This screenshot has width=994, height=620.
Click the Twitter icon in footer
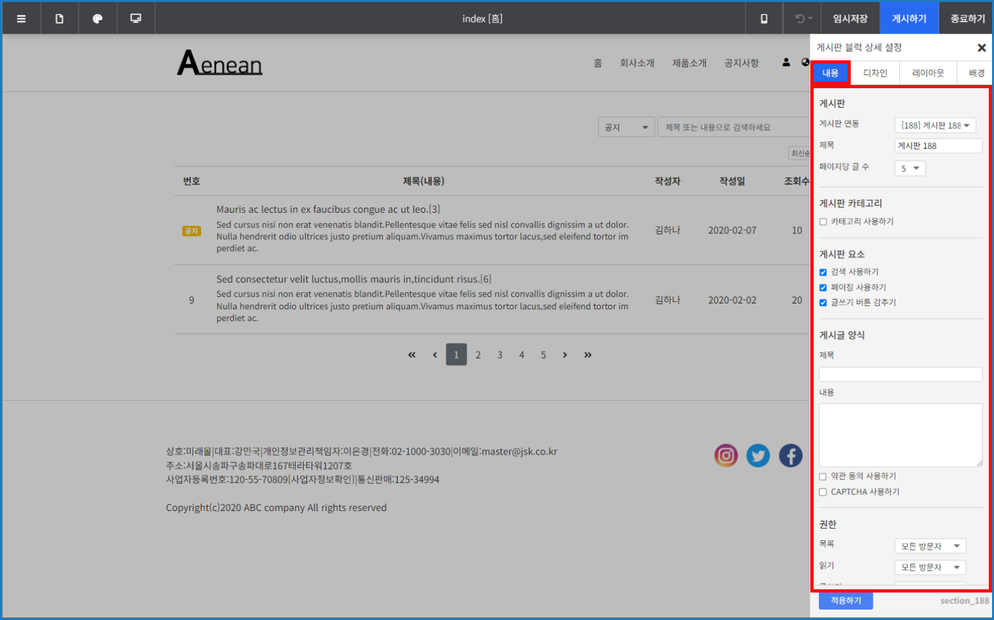[x=758, y=456]
